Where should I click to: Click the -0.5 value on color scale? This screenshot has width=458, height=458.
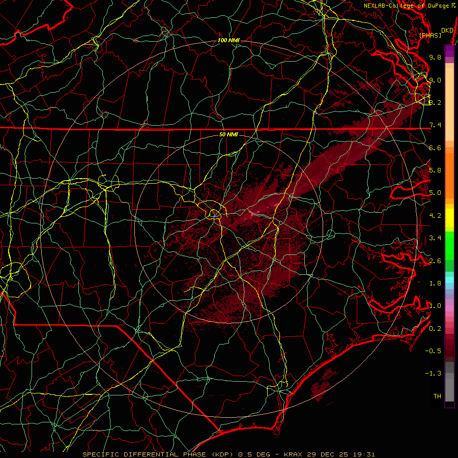(433, 351)
